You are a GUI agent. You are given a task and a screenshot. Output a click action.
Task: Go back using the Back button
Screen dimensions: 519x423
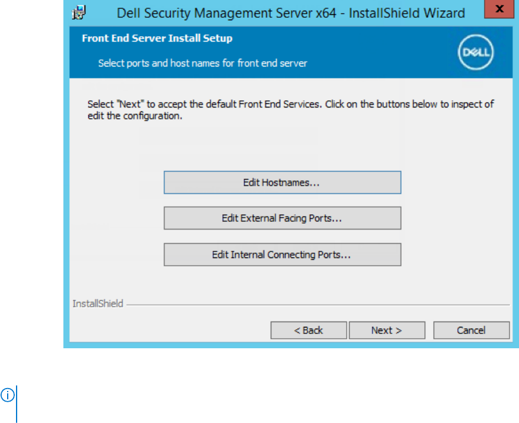(309, 330)
